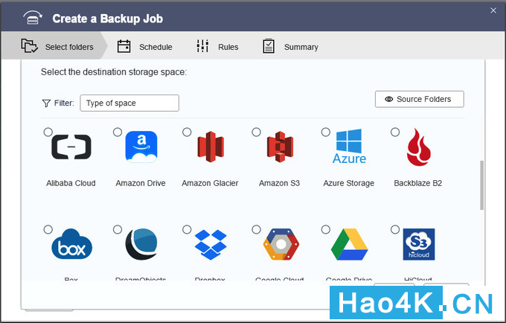Click the Backblaze B2 flame icon
This screenshot has width=506, height=323.
(418, 147)
